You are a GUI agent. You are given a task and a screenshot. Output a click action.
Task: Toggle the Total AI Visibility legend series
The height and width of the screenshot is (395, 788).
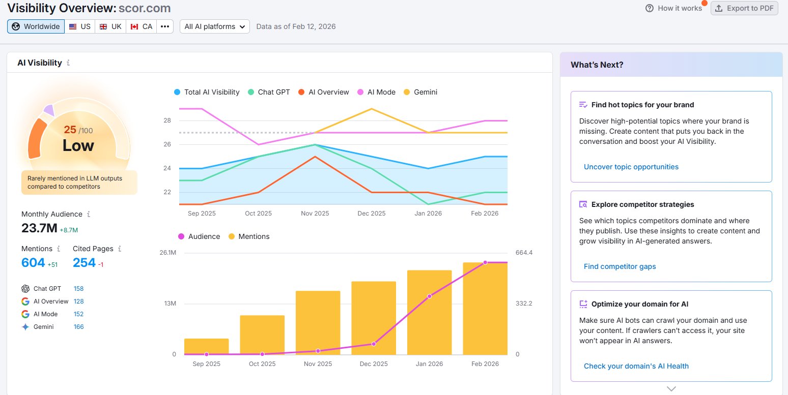click(x=207, y=92)
